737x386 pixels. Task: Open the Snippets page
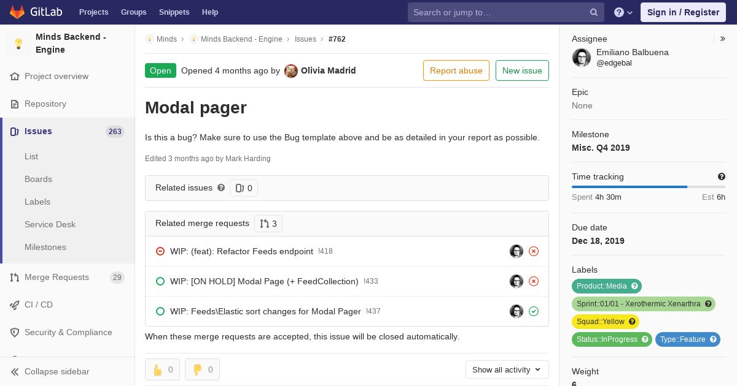[x=174, y=12]
